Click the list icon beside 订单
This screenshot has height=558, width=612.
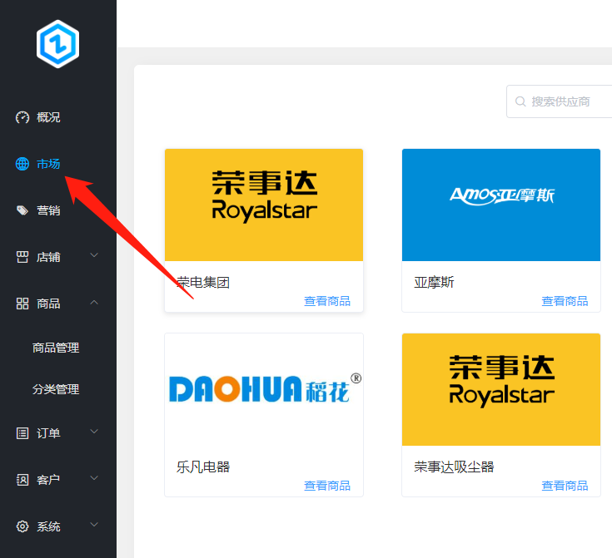(22, 433)
